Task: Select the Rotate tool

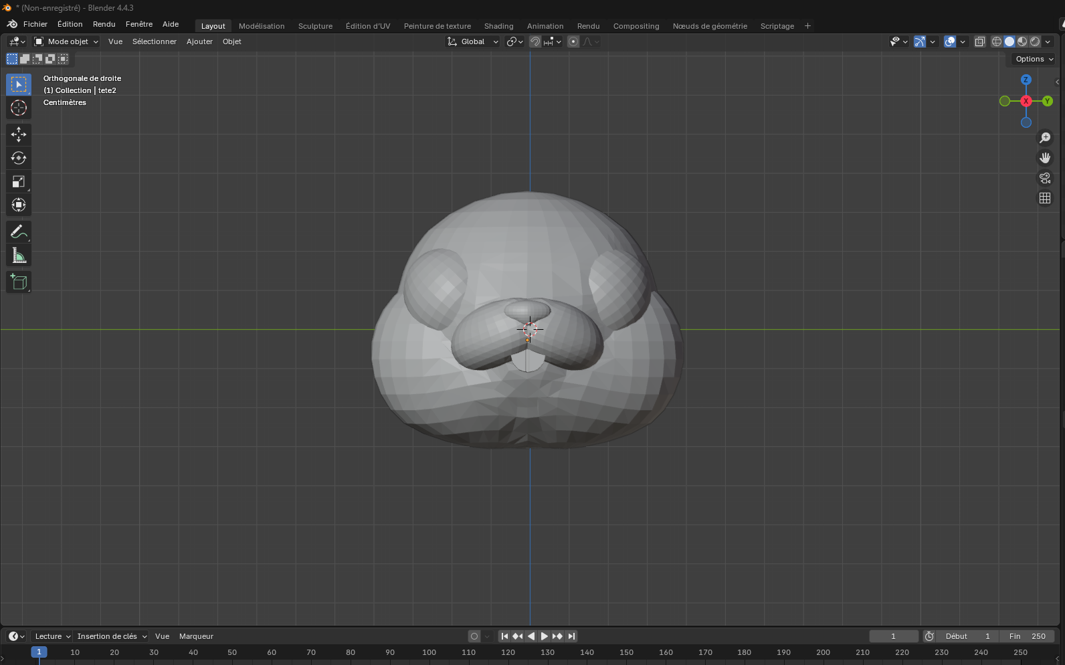Action: [x=19, y=158]
